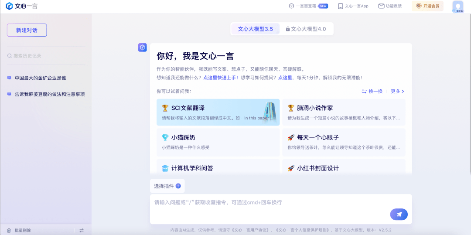Viewport: 471px width, 235px height.
Task: Open the 点这里 prompt-learning link
Action: point(285,78)
